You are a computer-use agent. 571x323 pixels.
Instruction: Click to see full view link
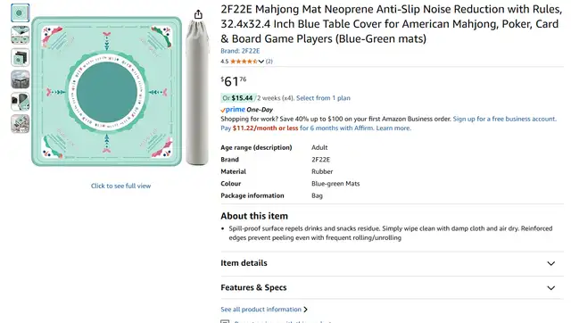coord(121,186)
